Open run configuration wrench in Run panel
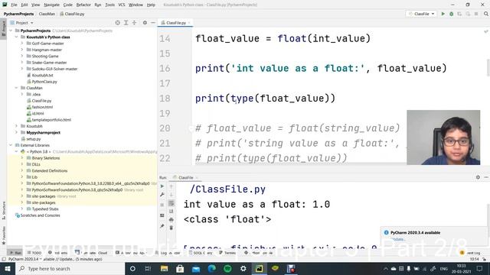490x275 pixels. coord(162,195)
